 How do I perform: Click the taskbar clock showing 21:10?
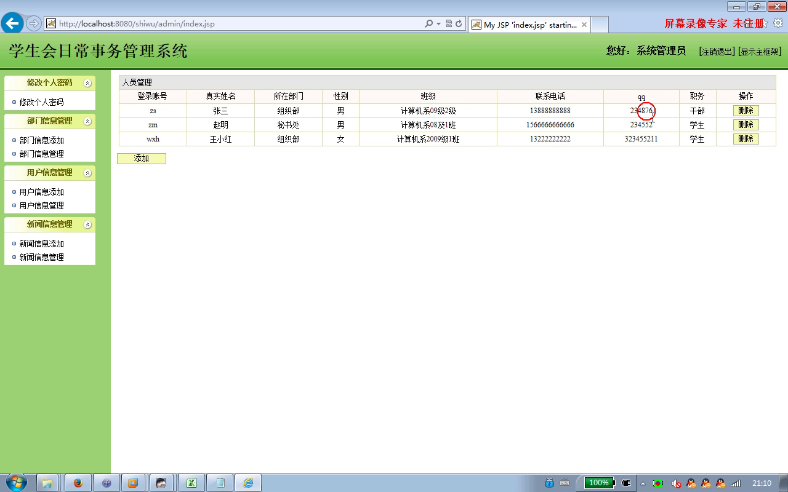(762, 483)
